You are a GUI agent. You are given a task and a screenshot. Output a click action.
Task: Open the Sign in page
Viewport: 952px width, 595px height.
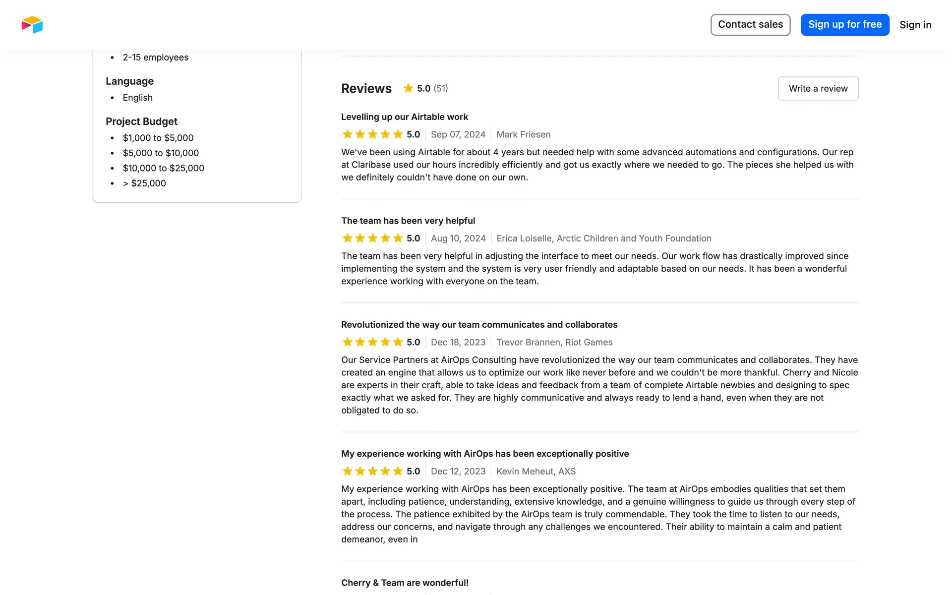point(915,25)
